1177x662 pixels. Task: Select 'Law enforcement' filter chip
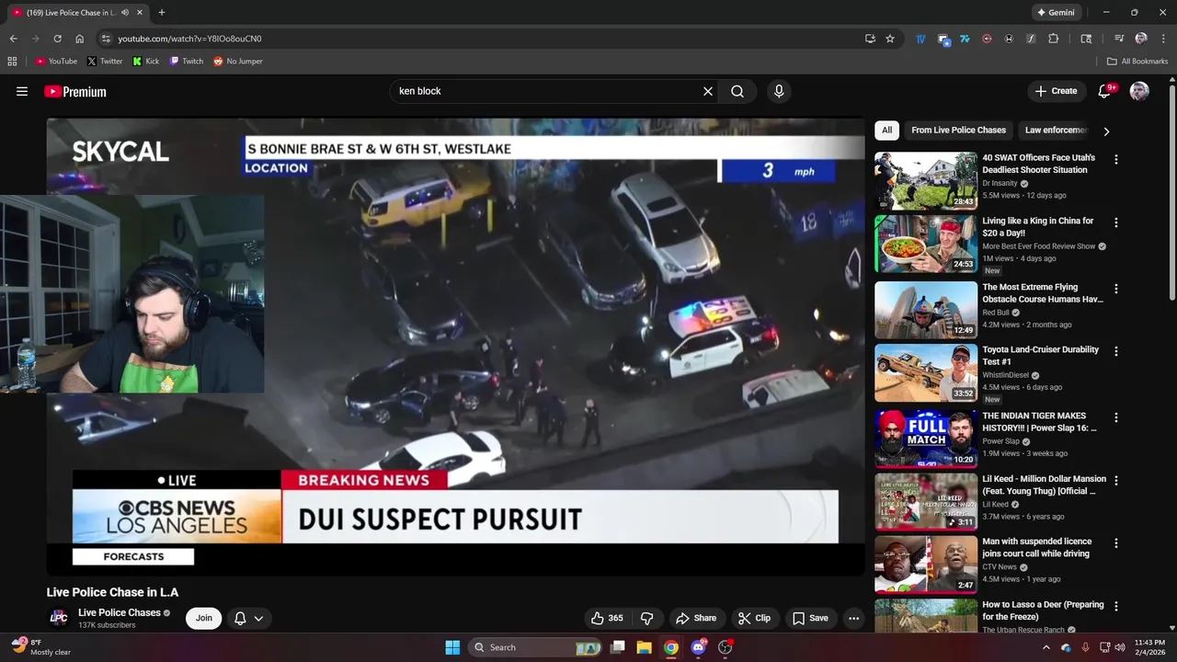1056,130
